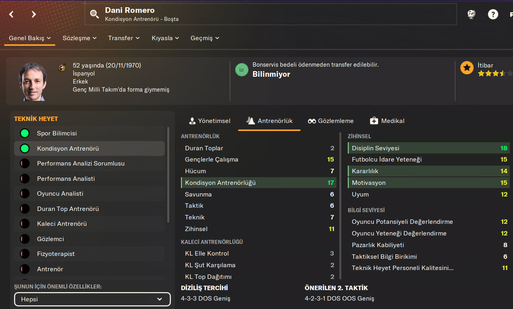Select the green Spor Bilimcisi role indicator
This screenshot has height=309, width=513.
(25, 133)
